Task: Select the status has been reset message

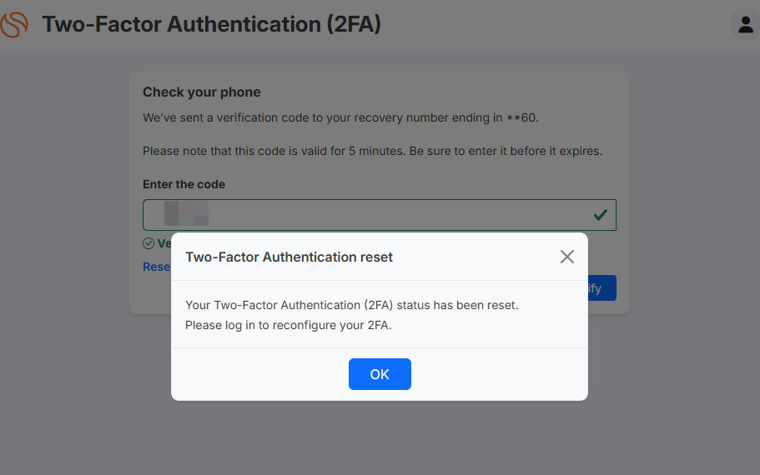Action: [x=352, y=305]
